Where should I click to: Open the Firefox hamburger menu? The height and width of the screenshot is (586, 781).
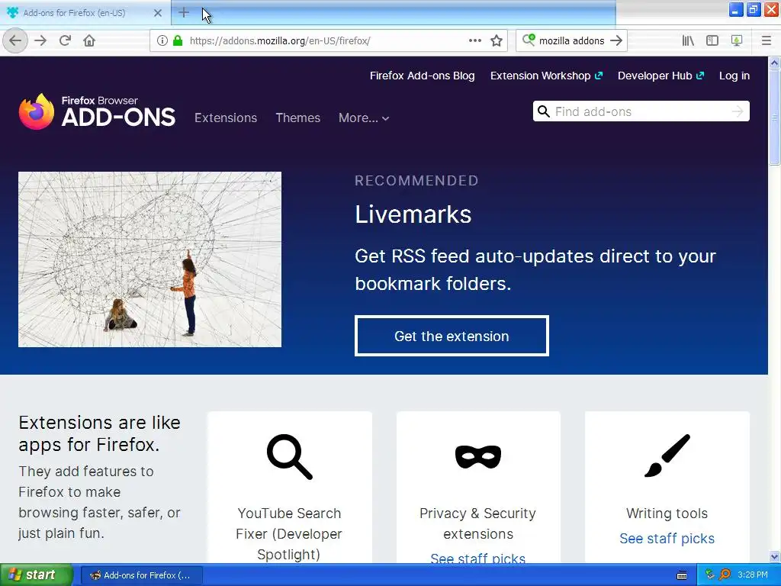pos(767,40)
